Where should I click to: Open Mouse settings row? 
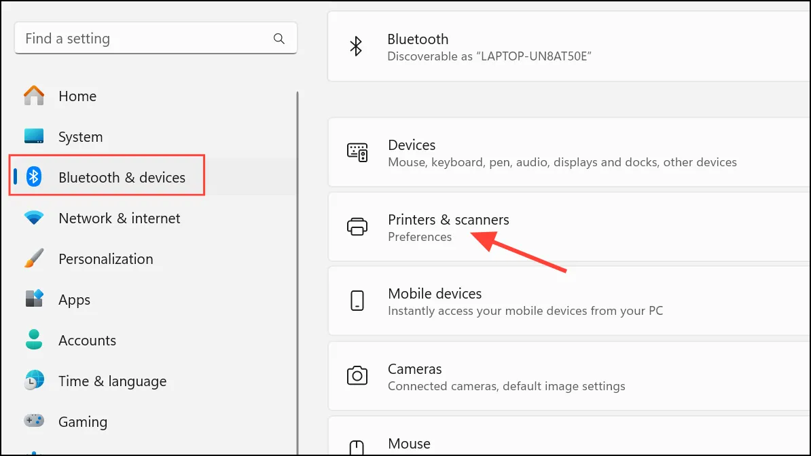569,437
